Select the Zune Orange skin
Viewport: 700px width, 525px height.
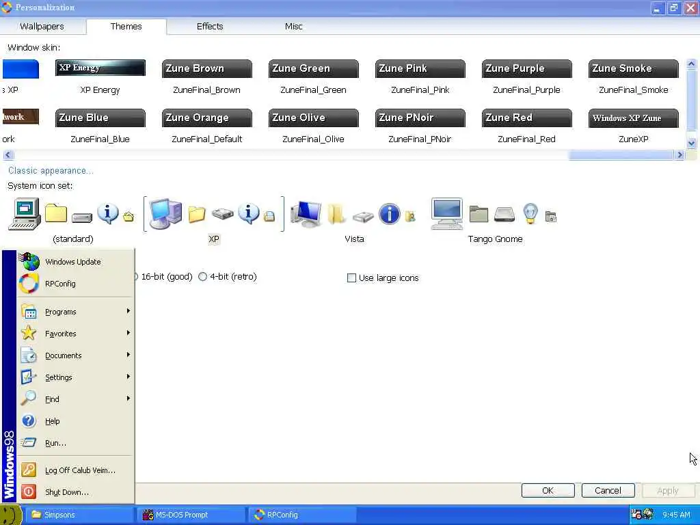coord(206,118)
